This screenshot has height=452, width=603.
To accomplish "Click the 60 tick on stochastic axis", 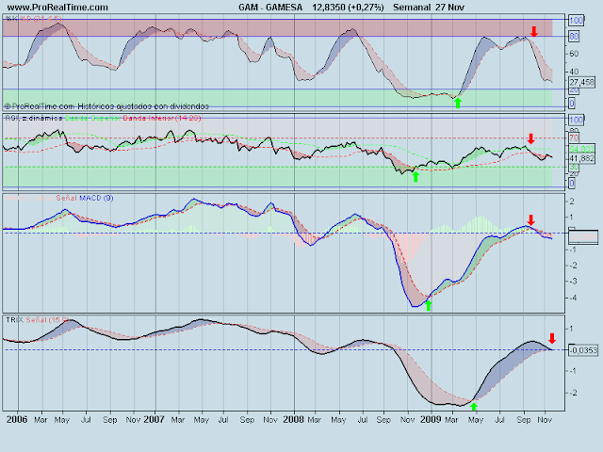I will tap(574, 54).
